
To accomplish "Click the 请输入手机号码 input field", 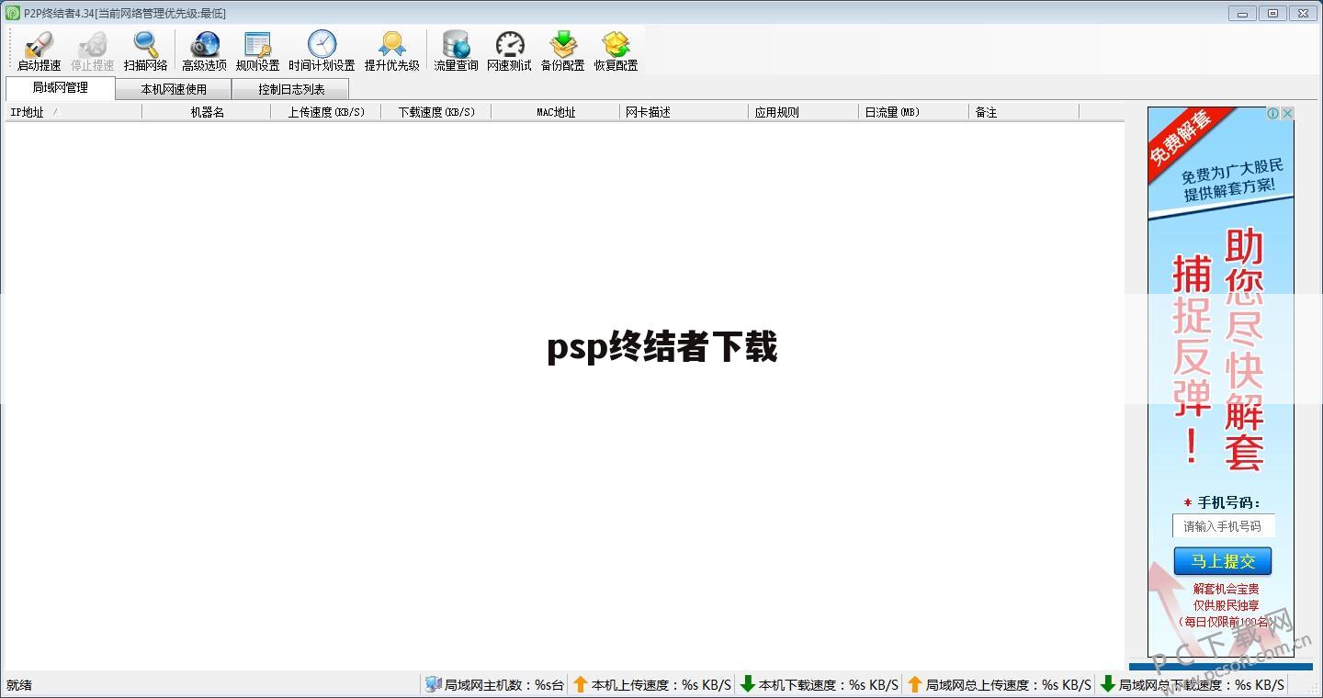I will [1223, 526].
